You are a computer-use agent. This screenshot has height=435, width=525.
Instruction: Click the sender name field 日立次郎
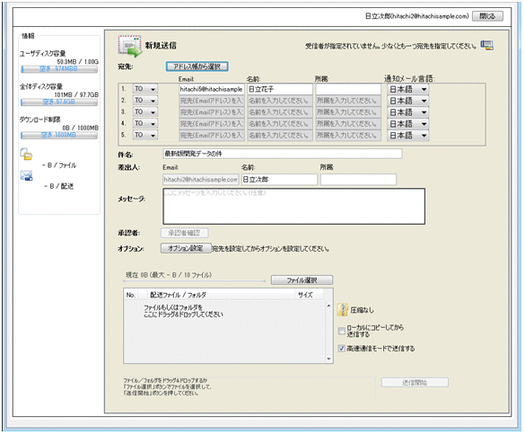tap(279, 180)
